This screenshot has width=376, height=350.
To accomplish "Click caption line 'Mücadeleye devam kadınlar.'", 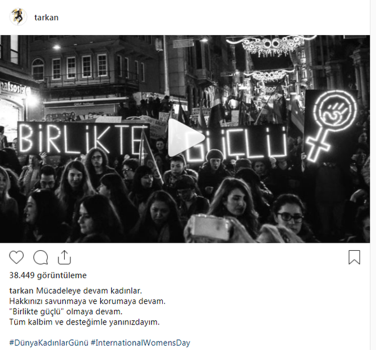I will click(x=89, y=291).
